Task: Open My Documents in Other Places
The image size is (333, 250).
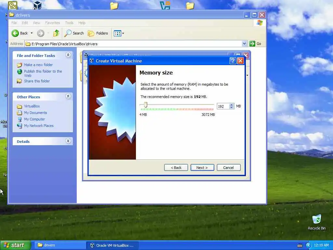Action: click(x=35, y=113)
